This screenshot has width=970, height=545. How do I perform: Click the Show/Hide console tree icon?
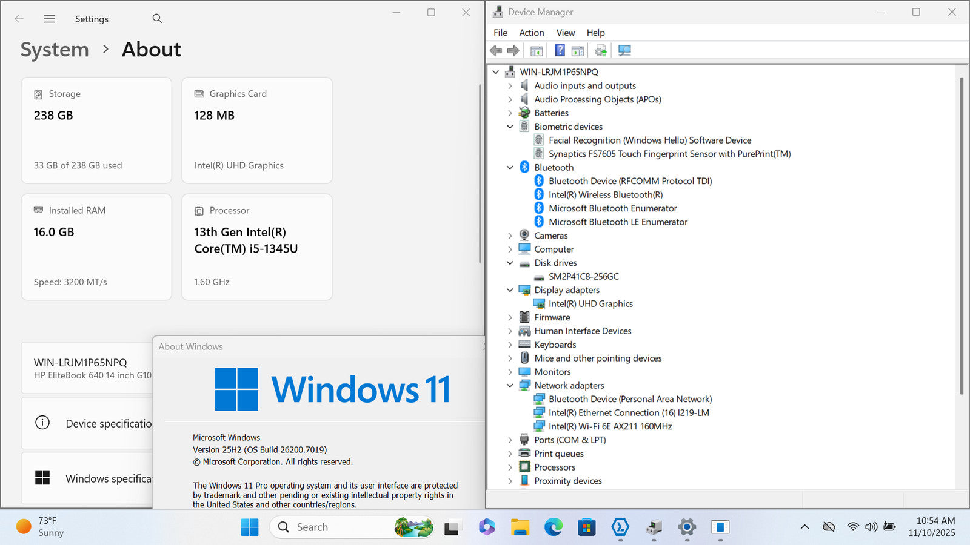(537, 51)
